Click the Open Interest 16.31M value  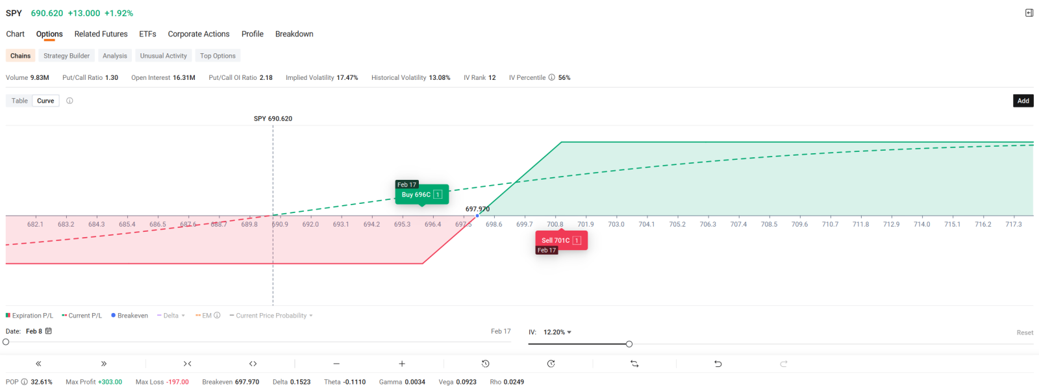click(x=184, y=77)
